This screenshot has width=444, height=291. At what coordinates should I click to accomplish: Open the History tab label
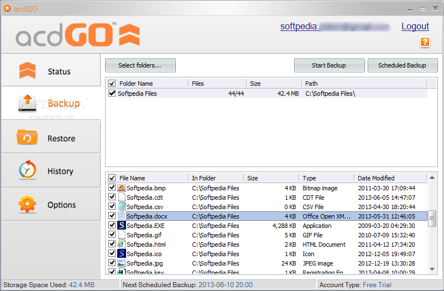[x=60, y=171]
